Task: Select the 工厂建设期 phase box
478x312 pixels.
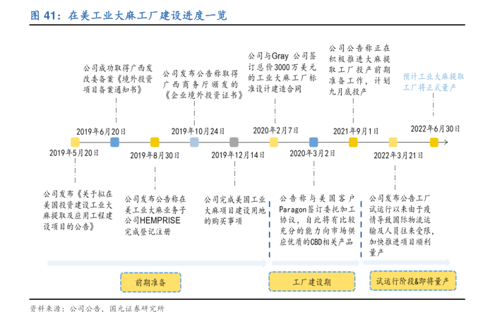Action: (311, 282)
